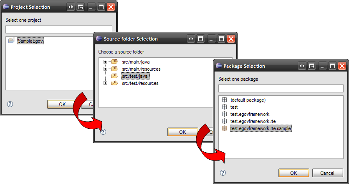Click the (default package) package icon

click(224, 100)
